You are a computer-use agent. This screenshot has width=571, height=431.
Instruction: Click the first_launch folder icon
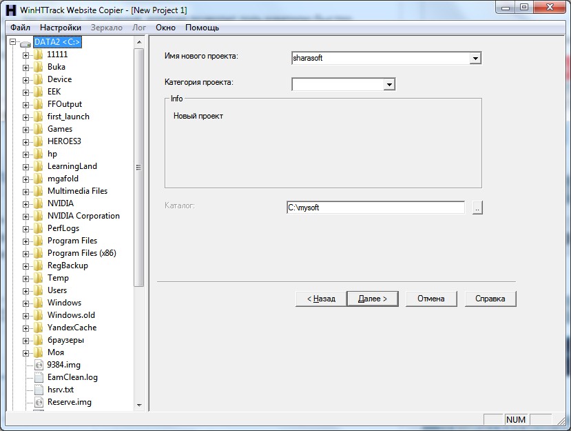click(x=39, y=117)
